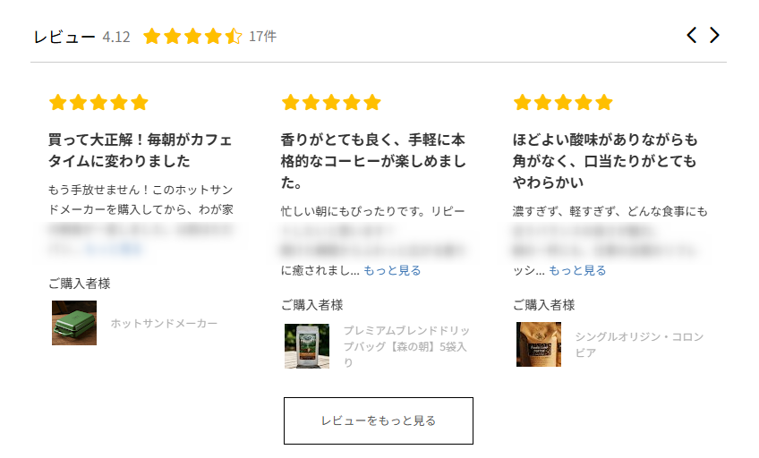This screenshot has width=759, height=458.
Task: Expand the hot sandwich maker review text
Action: pyautogui.click(x=114, y=249)
